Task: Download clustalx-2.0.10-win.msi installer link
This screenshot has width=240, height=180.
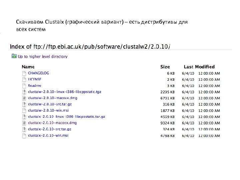Action: coord(48,135)
